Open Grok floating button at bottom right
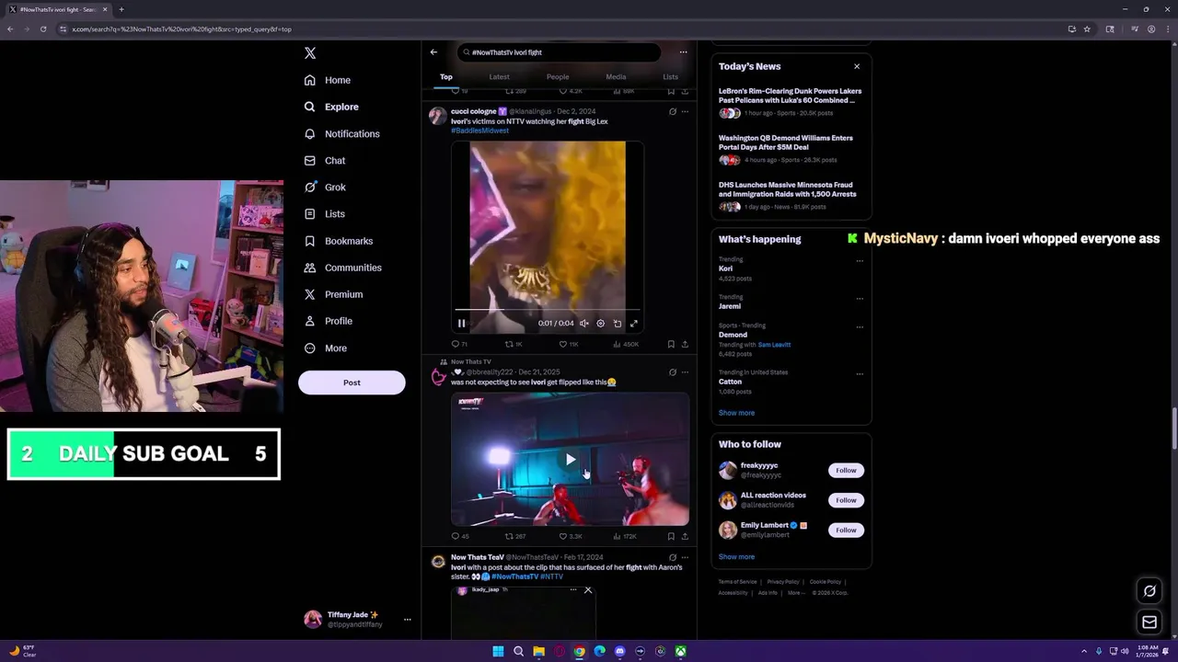 1149,591
